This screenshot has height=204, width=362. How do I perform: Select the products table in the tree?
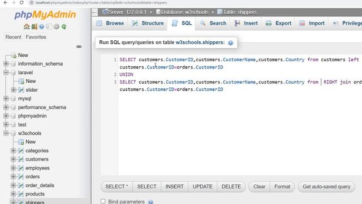(x=35, y=194)
